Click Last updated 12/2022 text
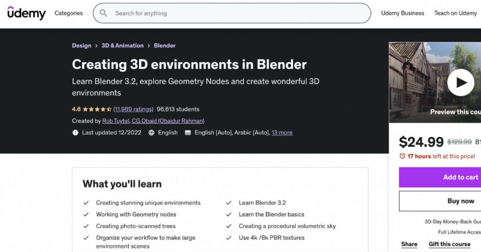 pyautogui.click(x=112, y=133)
